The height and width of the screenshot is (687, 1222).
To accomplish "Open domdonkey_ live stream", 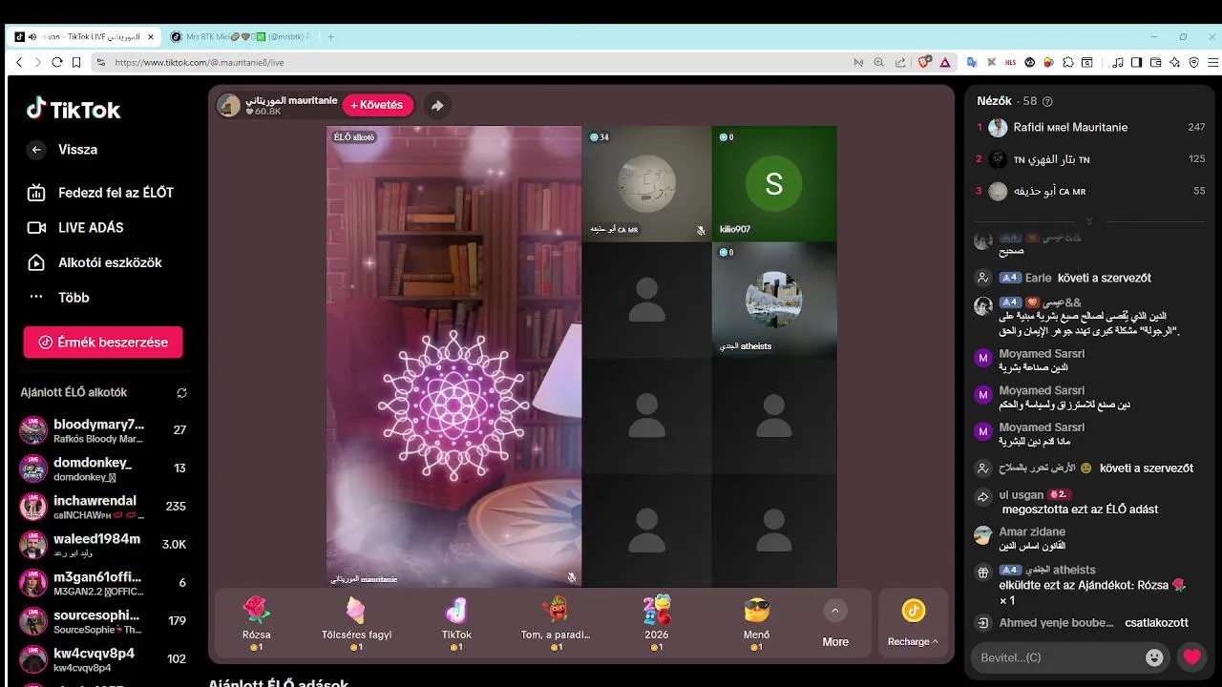I will [103, 468].
